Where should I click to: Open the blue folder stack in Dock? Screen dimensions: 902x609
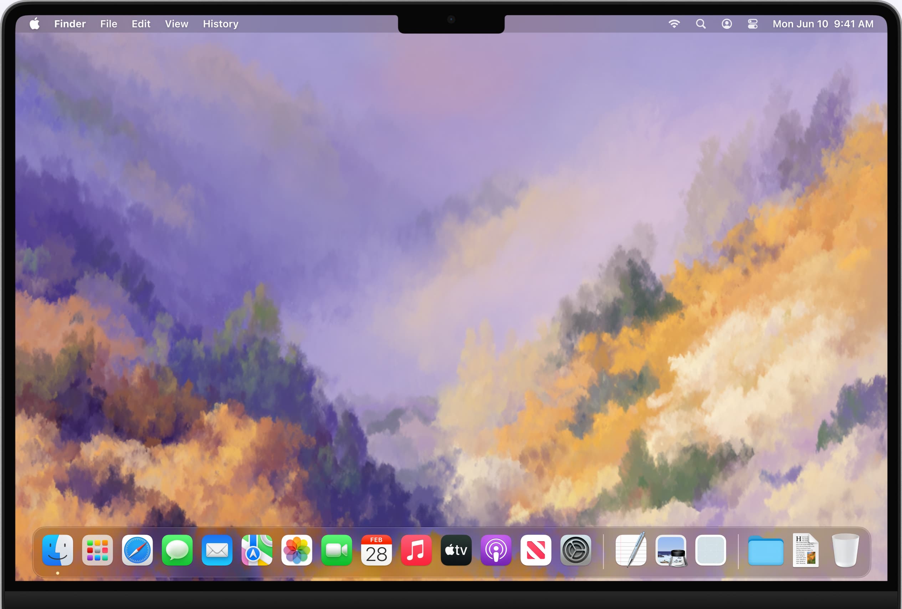coord(766,551)
